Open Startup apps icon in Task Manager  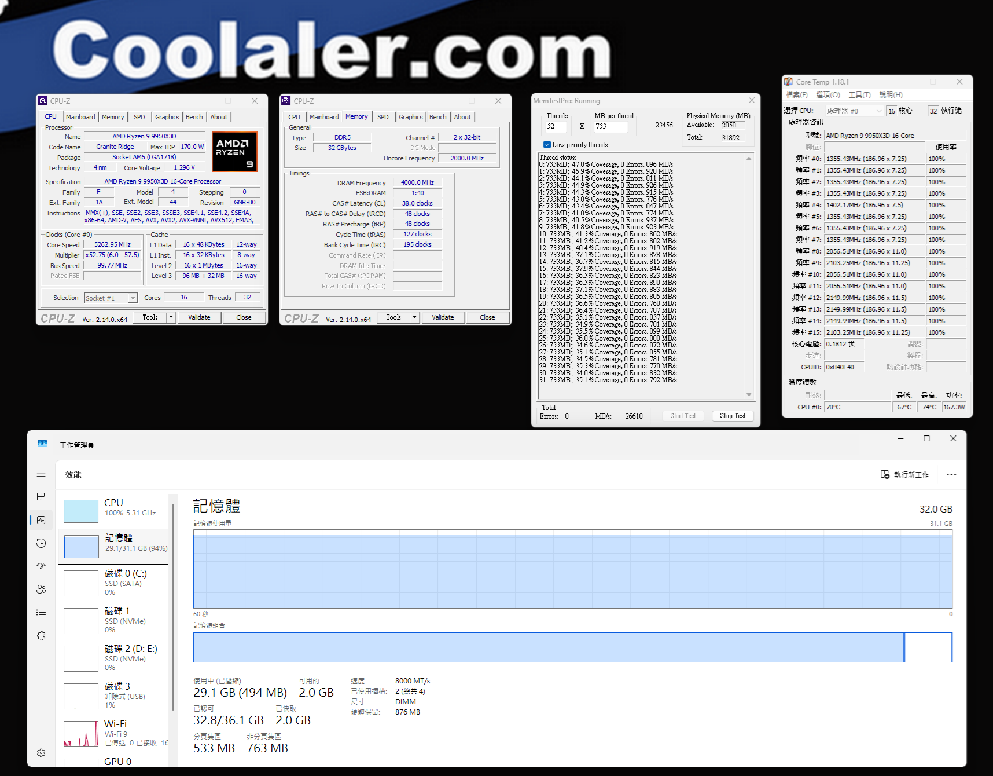pyautogui.click(x=41, y=566)
